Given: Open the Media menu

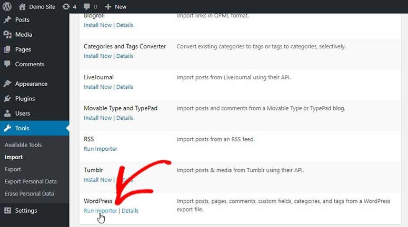Looking at the screenshot, I should pos(24,35).
